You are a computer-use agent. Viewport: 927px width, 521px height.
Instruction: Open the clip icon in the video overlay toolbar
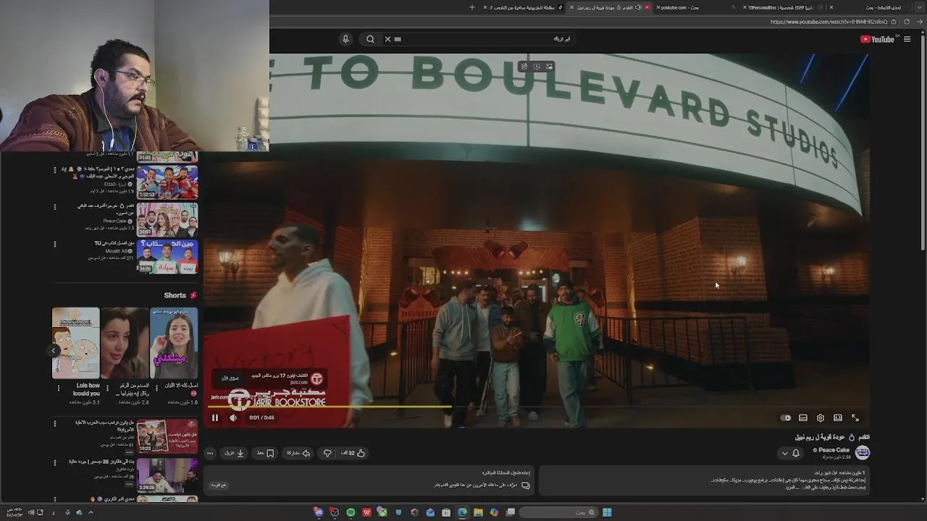(524, 67)
